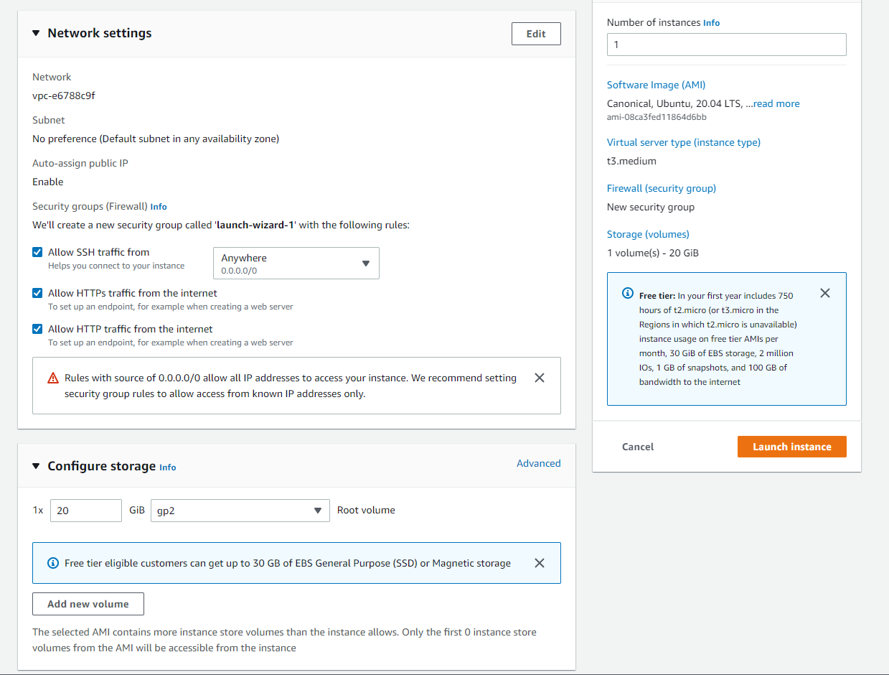Screen dimensions: 889x675
Task: Click the Software Image (AMI) link
Action: 656,85
